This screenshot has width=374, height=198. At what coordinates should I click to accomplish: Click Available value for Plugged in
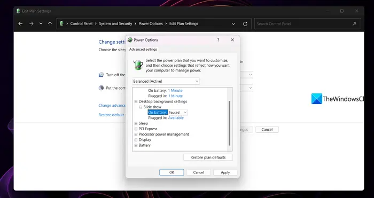[x=176, y=118]
